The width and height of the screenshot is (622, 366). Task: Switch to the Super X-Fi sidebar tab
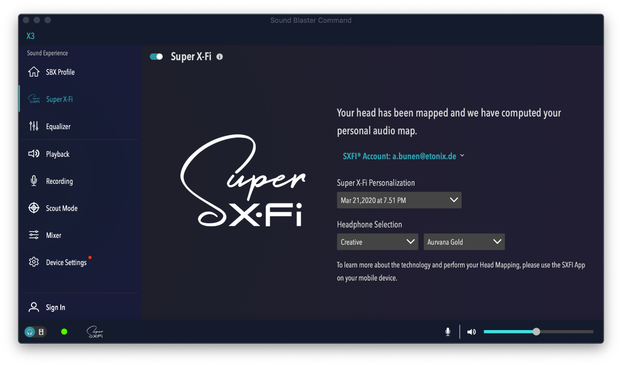click(x=59, y=99)
